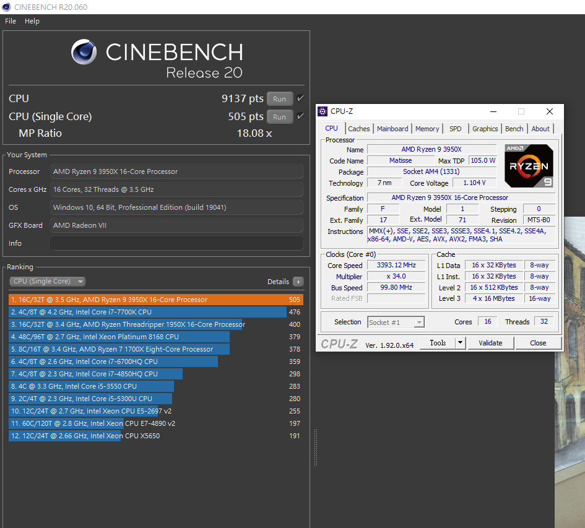Minimize the CPU-Z window
585x528 pixels.
pyautogui.click(x=493, y=111)
